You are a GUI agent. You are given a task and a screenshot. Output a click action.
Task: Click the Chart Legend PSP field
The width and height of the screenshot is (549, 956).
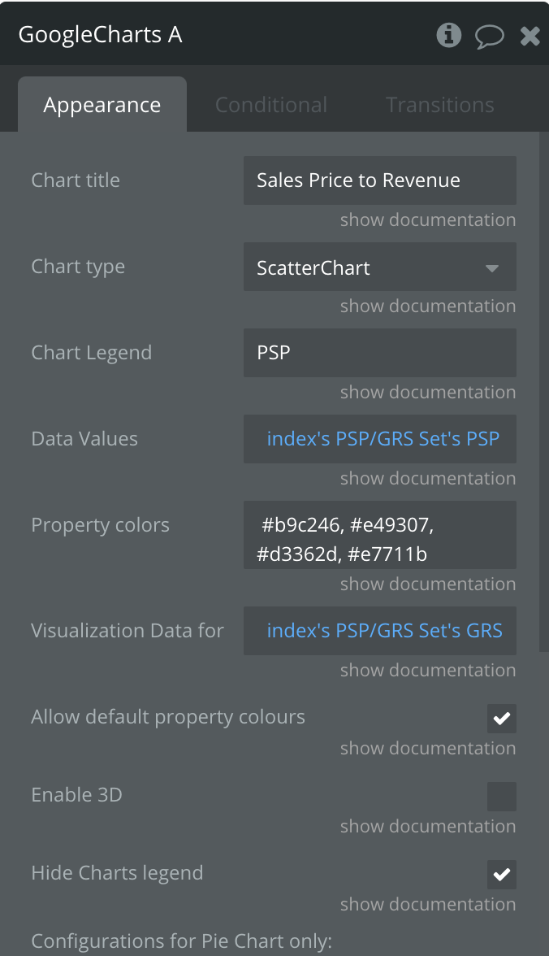379,353
